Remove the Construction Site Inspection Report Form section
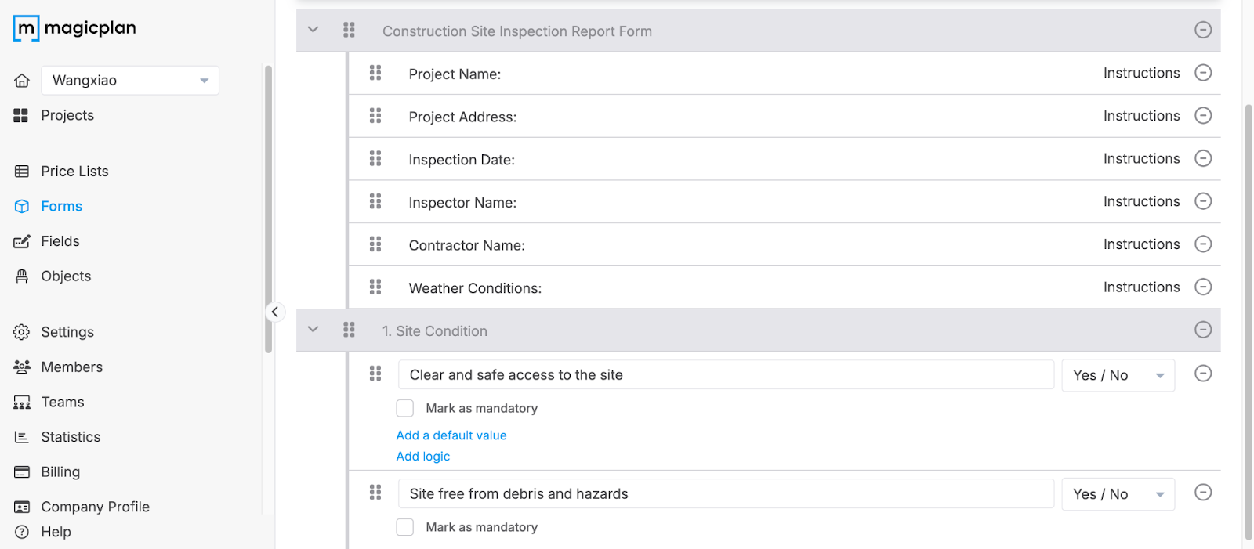 (1203, 30)
